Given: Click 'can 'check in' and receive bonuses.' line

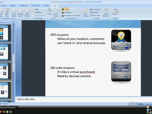Looking at the screenshot, I should tap(81, 43).
